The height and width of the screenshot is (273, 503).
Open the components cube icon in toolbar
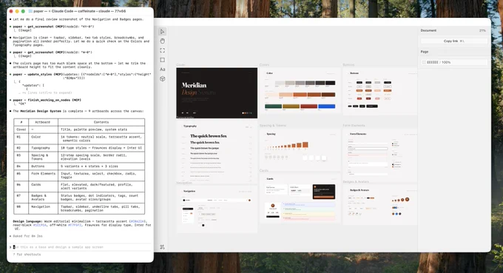[162, 78]
